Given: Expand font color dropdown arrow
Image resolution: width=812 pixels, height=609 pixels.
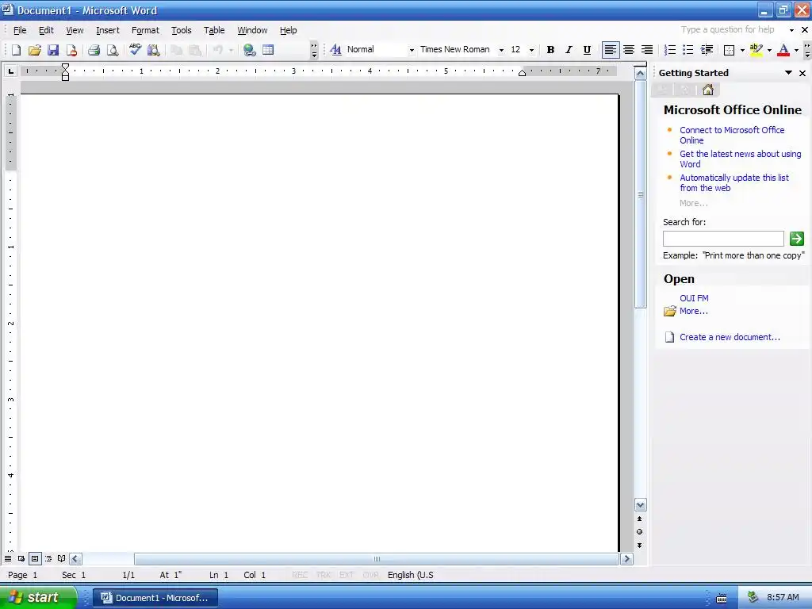Looking at the screenshot, I should [x=796, y=50].
